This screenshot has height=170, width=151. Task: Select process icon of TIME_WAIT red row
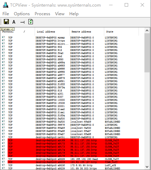tap(3, 162)
